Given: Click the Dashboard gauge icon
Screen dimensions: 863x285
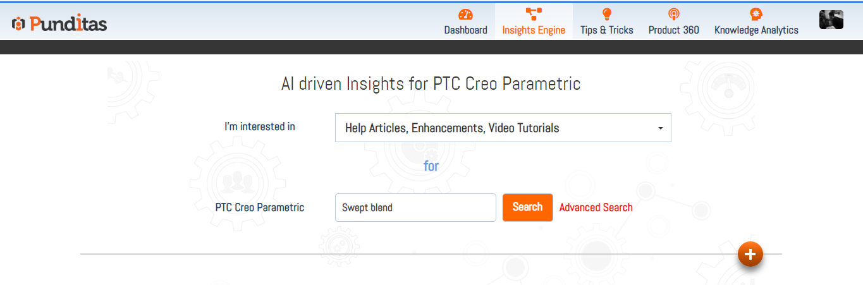Looking at the screenshot, I should (x=465, y=15).
